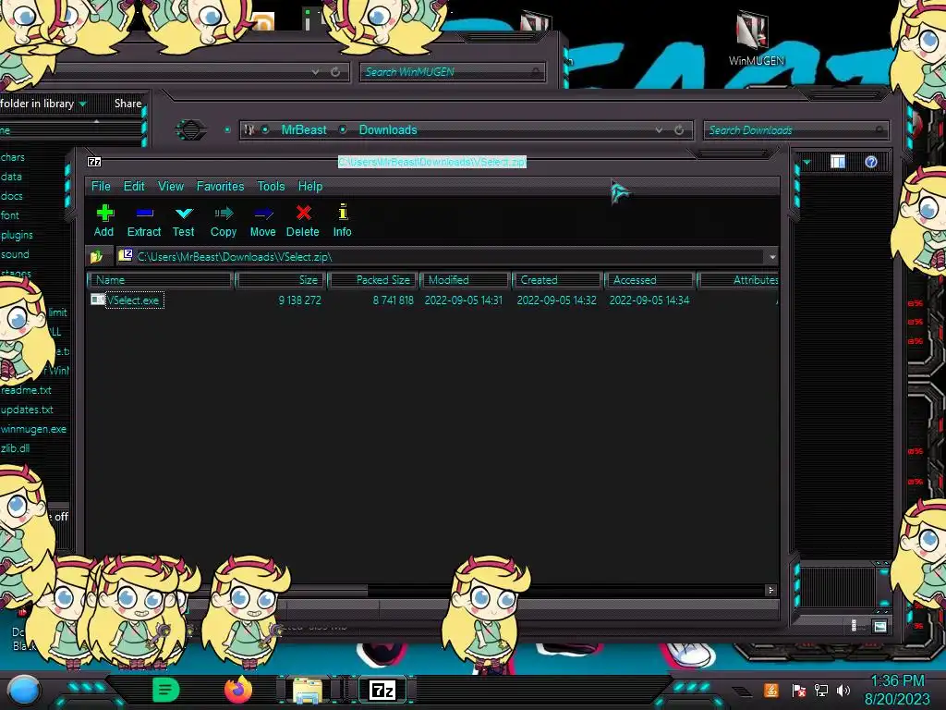946x710 pixels.
Task: Go up one folder level in 7-Zip
Action: [x=96, y=257]
